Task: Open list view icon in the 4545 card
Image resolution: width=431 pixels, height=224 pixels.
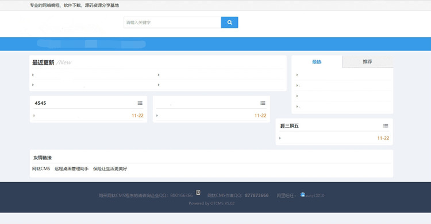Action: click(140, 103)
